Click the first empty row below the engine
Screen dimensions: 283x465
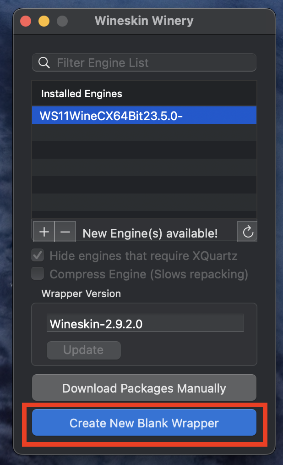tap(144, 133)
